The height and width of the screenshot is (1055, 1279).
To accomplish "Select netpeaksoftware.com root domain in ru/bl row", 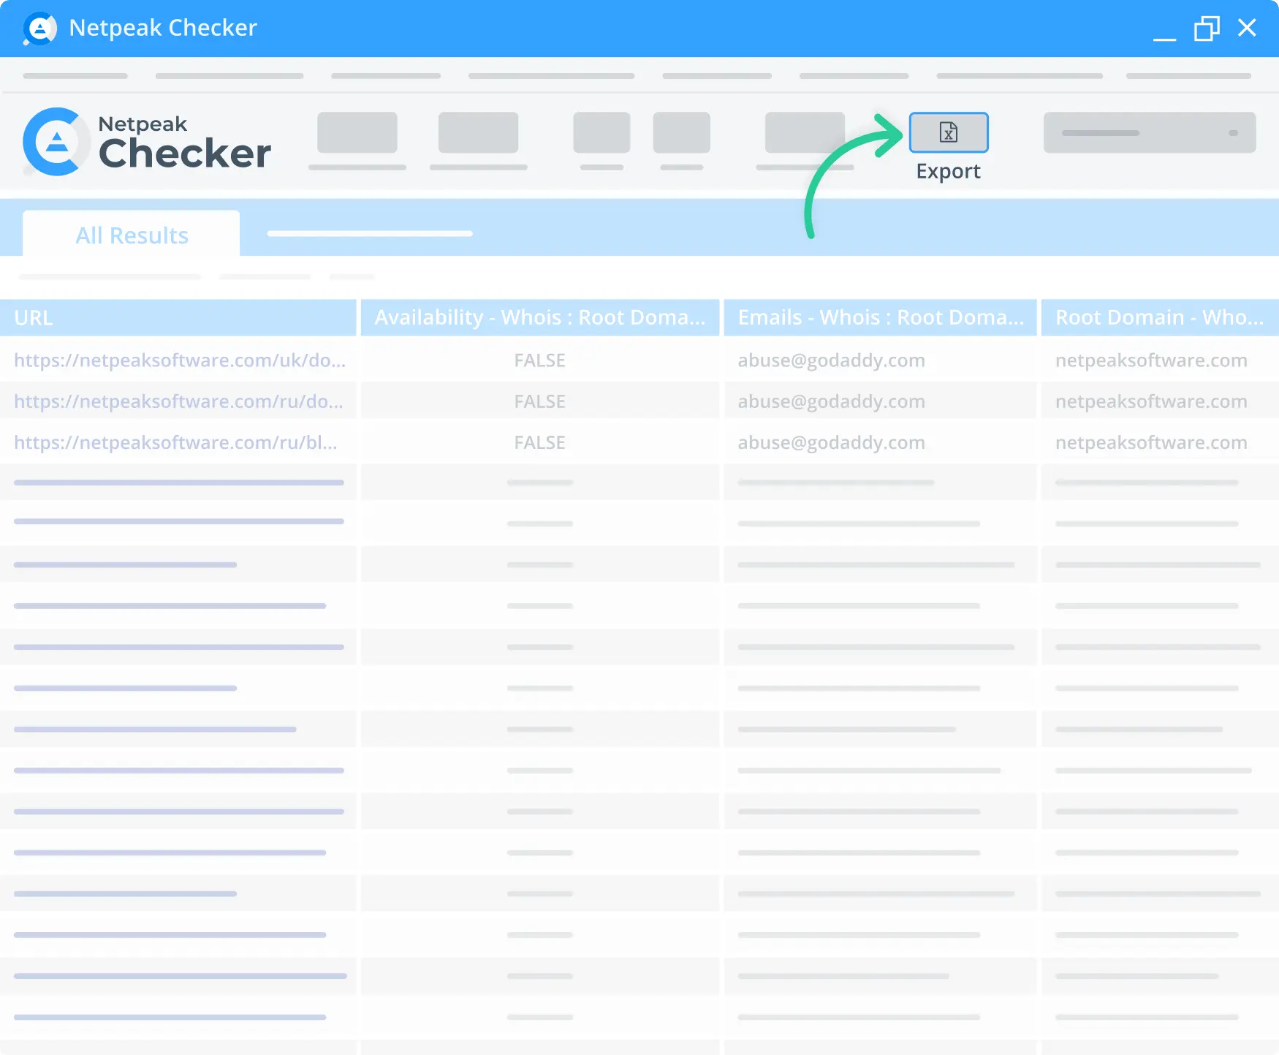I will [1151, 442].
